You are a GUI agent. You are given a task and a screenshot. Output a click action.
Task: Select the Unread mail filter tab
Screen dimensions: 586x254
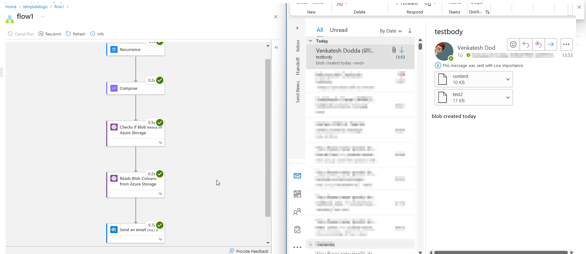coord(339,30)
